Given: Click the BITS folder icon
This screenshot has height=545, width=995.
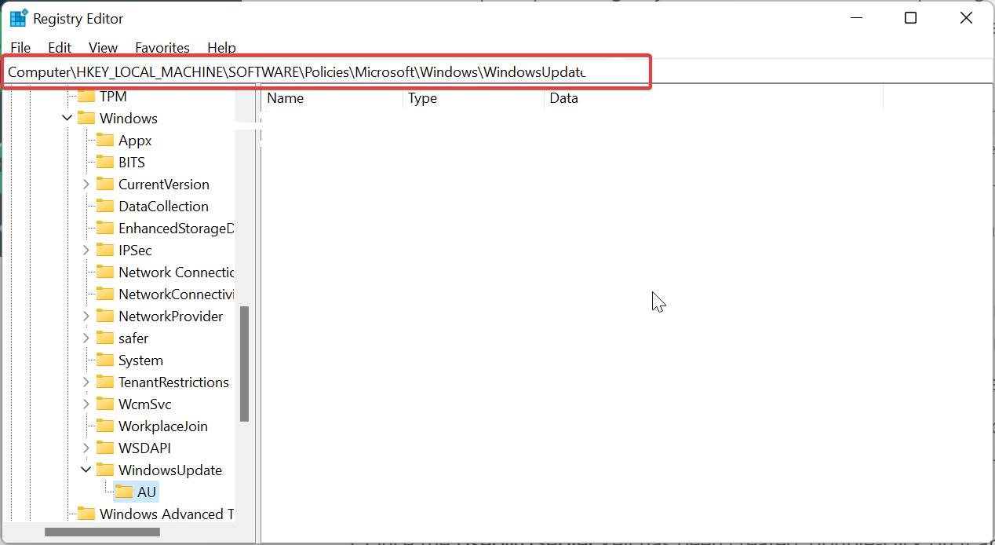Looking at the screenshot, I should coord(105,163).
